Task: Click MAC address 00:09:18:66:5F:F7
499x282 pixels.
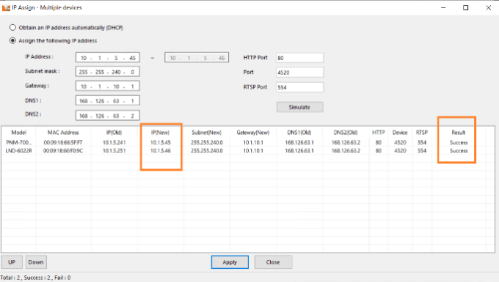Action: coord(63,143)
